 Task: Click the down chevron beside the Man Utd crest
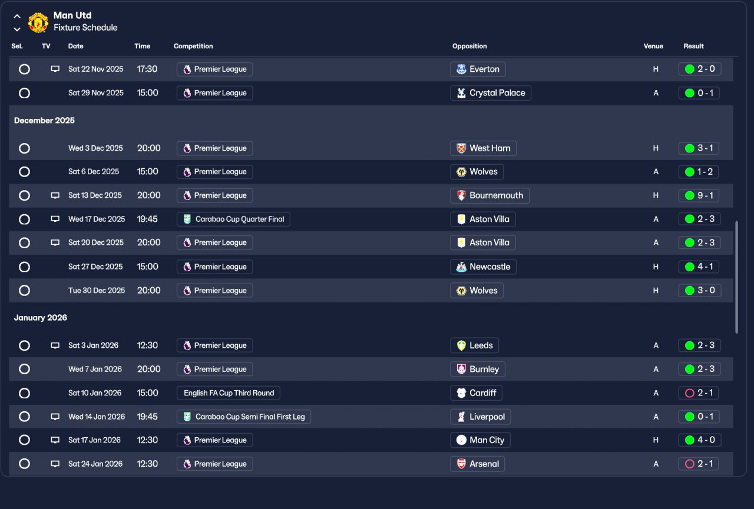17,29
